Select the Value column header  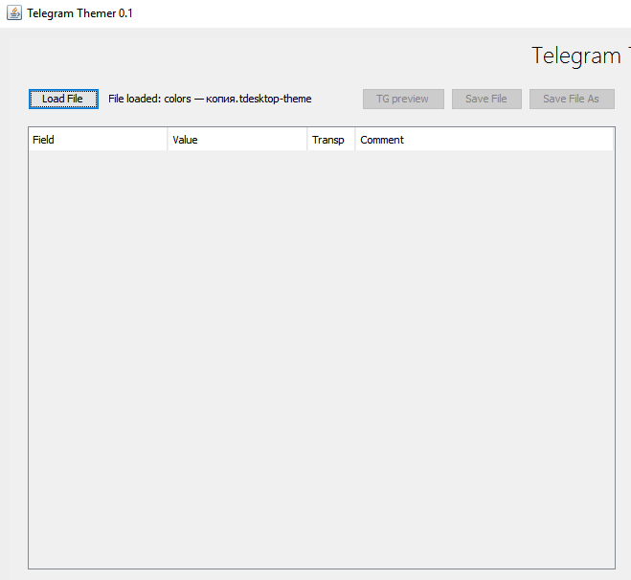click(x=237, y=140)
